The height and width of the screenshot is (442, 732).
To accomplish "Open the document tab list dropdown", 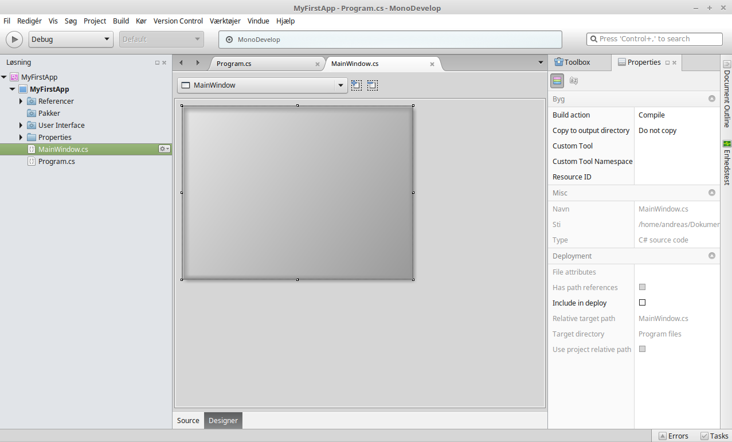I will pos(541,62).
